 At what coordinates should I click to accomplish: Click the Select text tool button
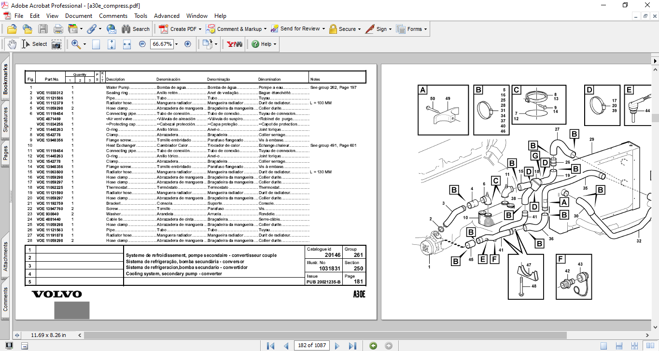tap(35, 44)
